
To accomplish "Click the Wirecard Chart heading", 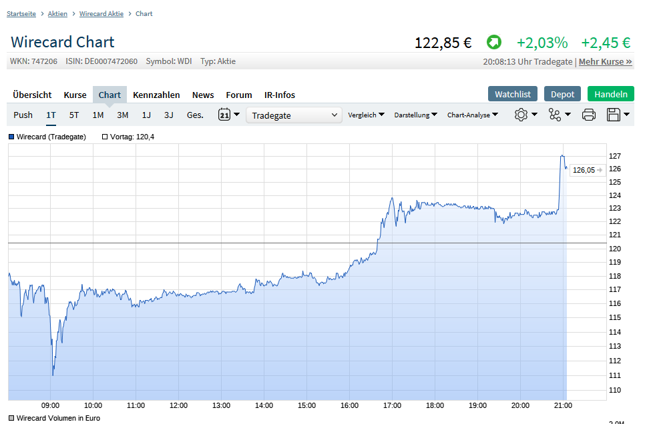I will coord(63,42).
